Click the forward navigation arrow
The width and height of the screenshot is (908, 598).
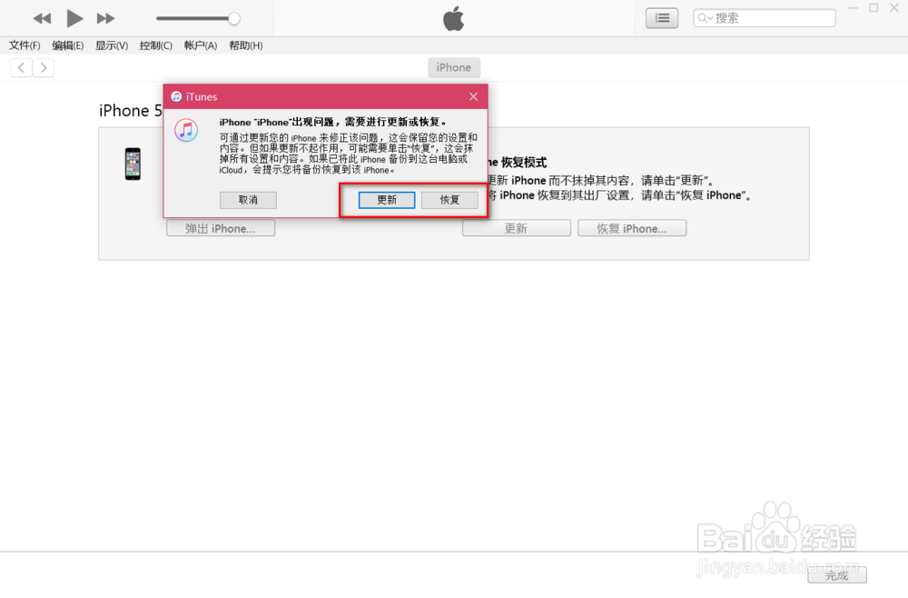pos(44,66)
